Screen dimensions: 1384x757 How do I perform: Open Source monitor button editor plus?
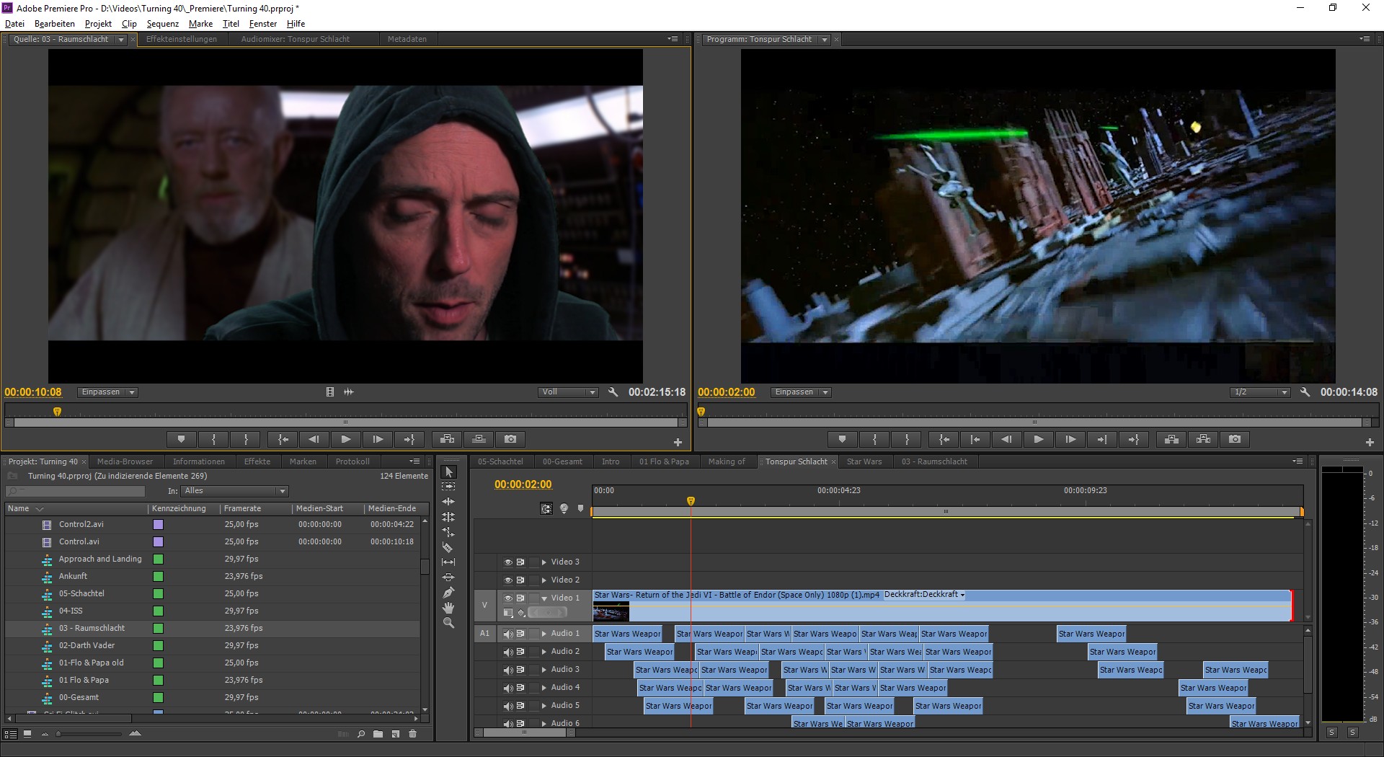tap(678, 442)
